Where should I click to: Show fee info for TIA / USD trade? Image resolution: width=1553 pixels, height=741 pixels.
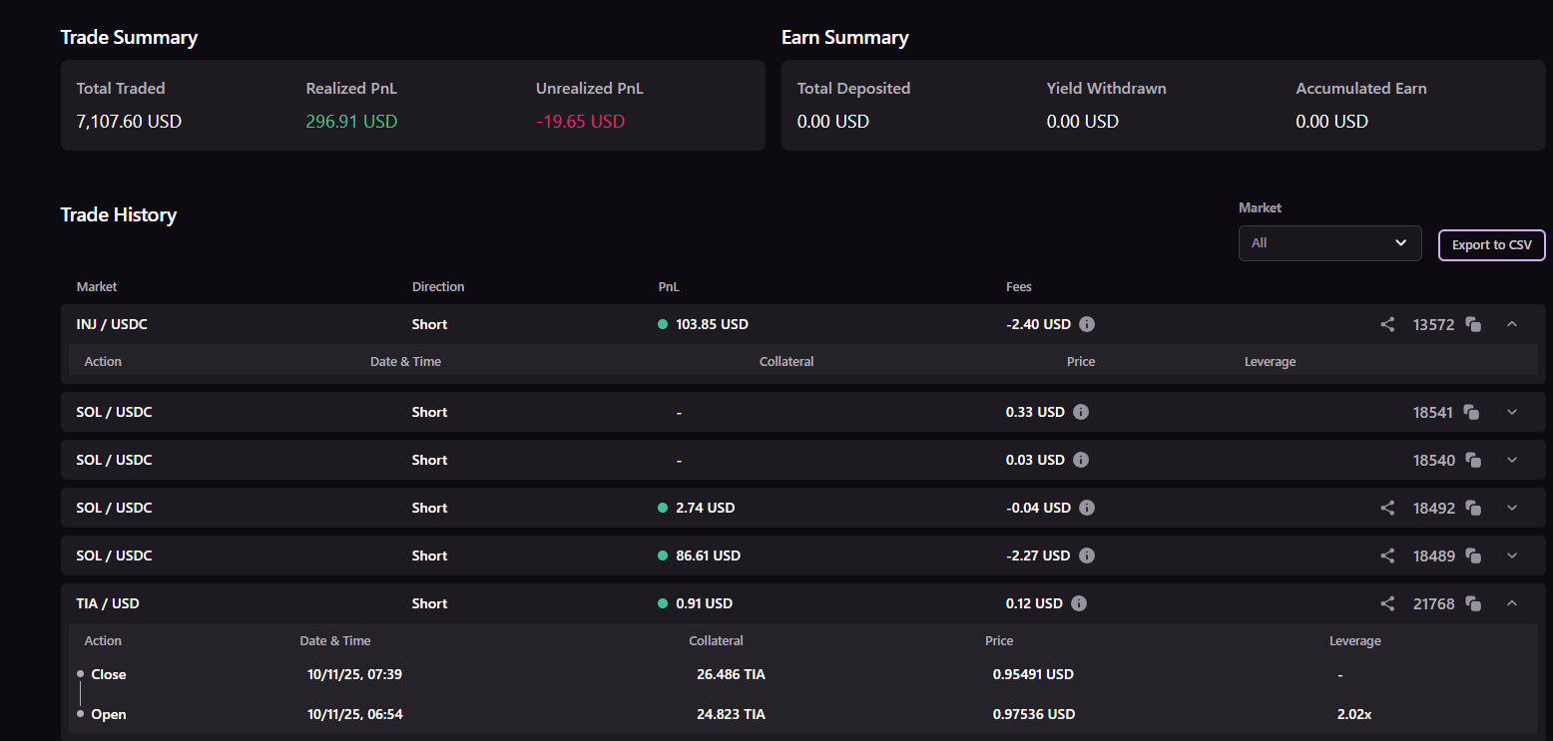(1079, 603)
